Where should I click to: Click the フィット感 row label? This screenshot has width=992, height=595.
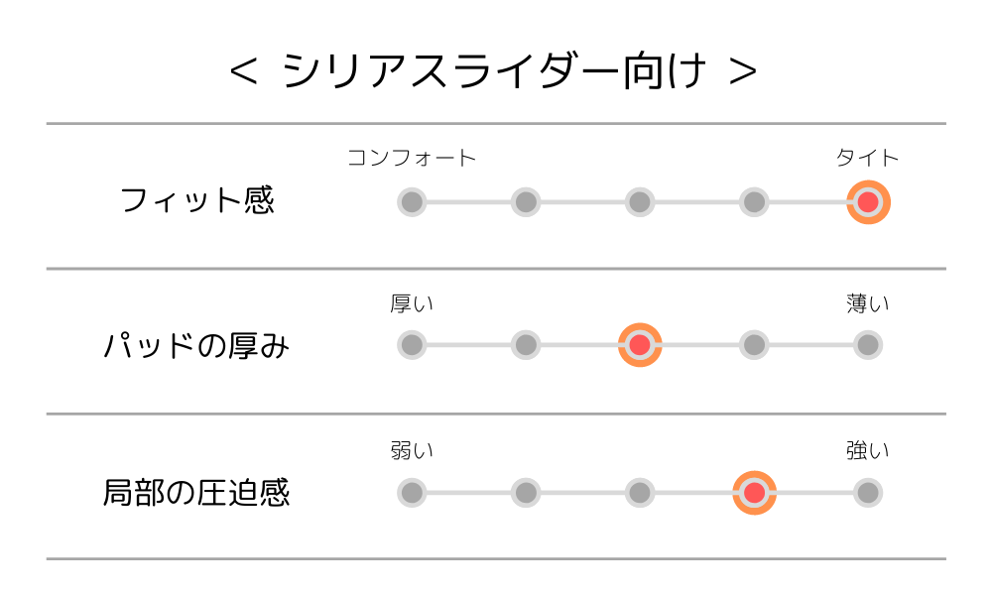(x=196, y=199)
